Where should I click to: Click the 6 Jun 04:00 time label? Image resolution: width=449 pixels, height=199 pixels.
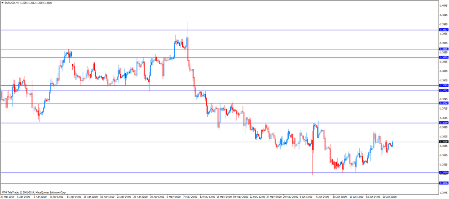tap(323, 197)
